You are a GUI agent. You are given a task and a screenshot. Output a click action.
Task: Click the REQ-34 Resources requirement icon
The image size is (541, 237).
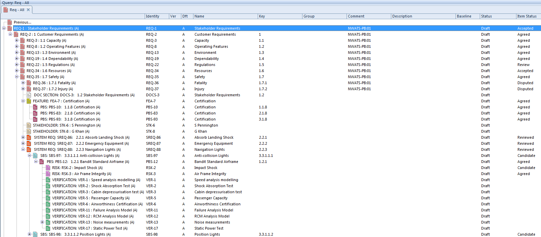point(22,71)
